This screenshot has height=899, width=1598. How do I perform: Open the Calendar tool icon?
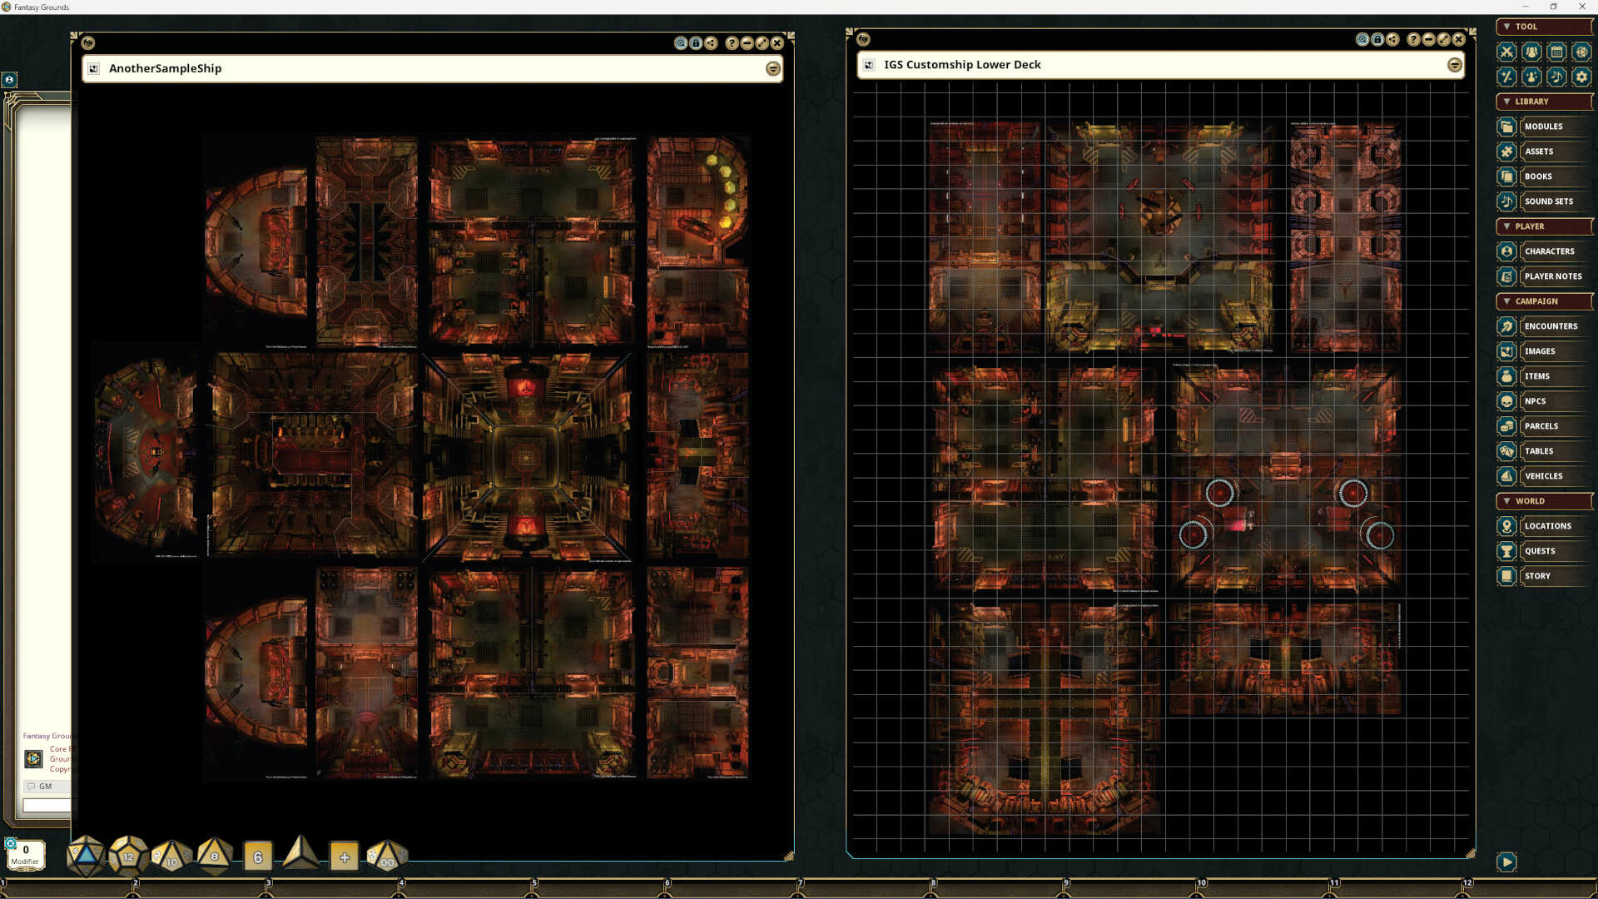tap(1556, 52)
